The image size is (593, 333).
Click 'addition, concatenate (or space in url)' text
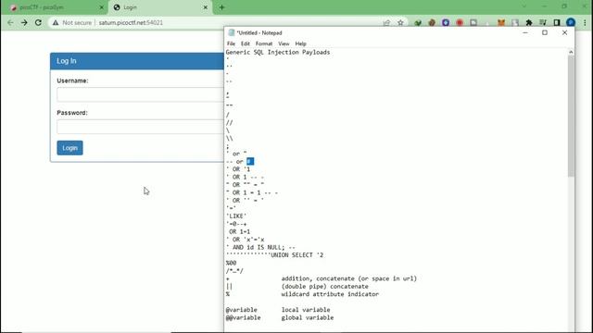[x=348, y=278]
